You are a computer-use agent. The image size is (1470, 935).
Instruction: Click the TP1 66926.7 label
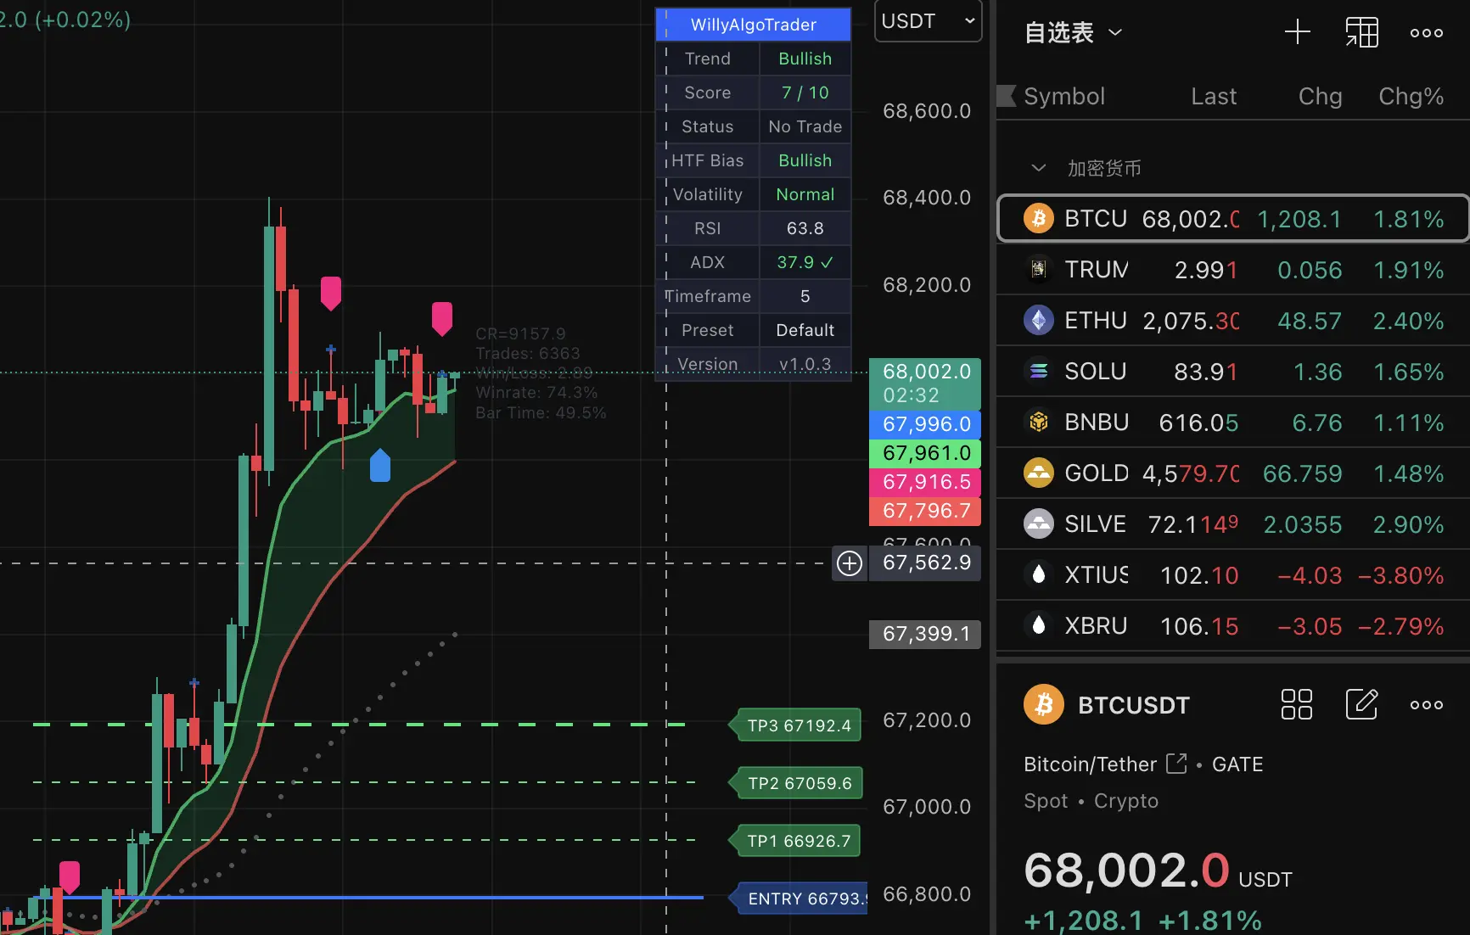point(795,841)
